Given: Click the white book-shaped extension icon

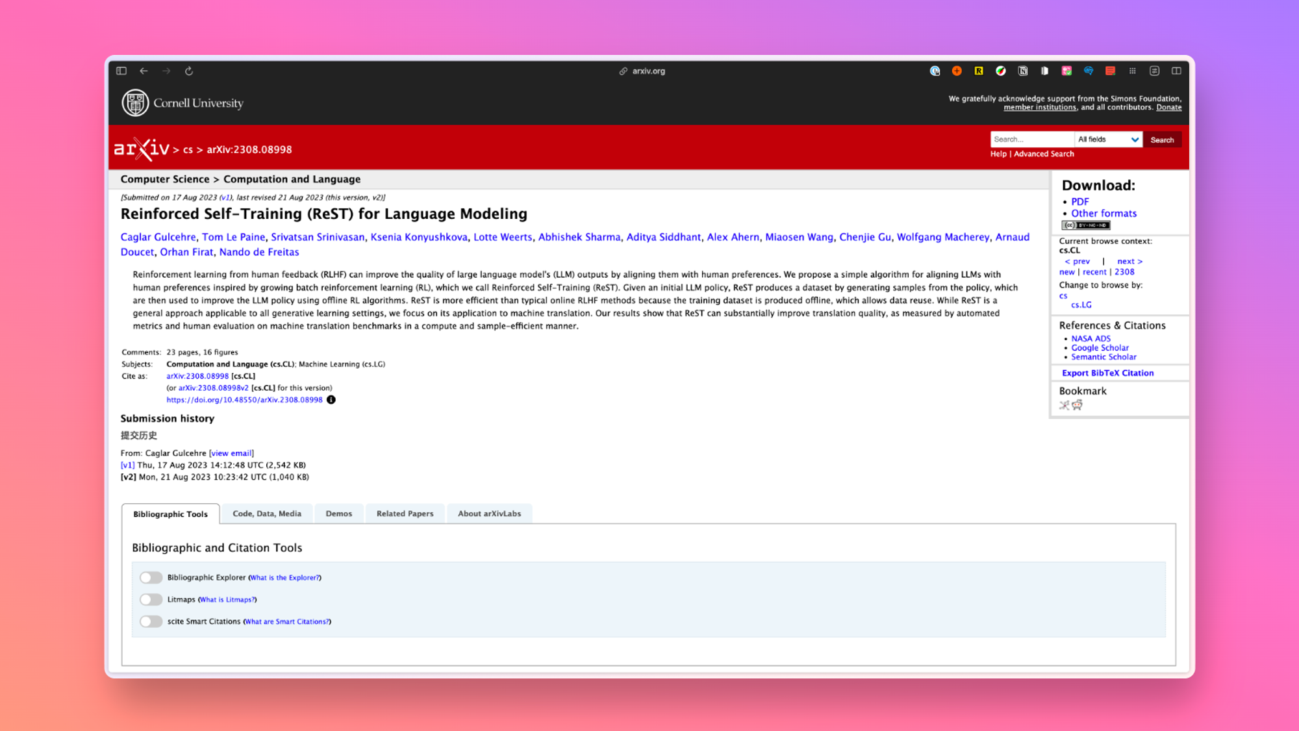Looking at the screenshot, I should (x=1044, y=71).
